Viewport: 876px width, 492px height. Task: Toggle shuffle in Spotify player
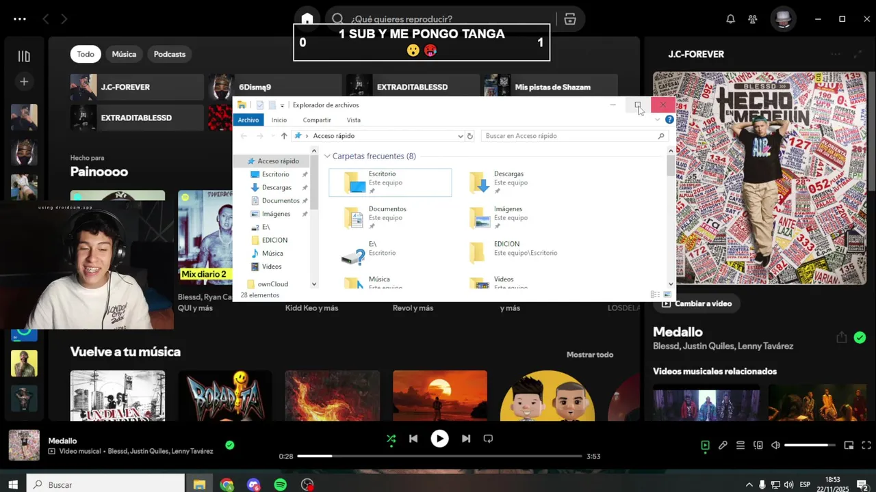point(391,439)
